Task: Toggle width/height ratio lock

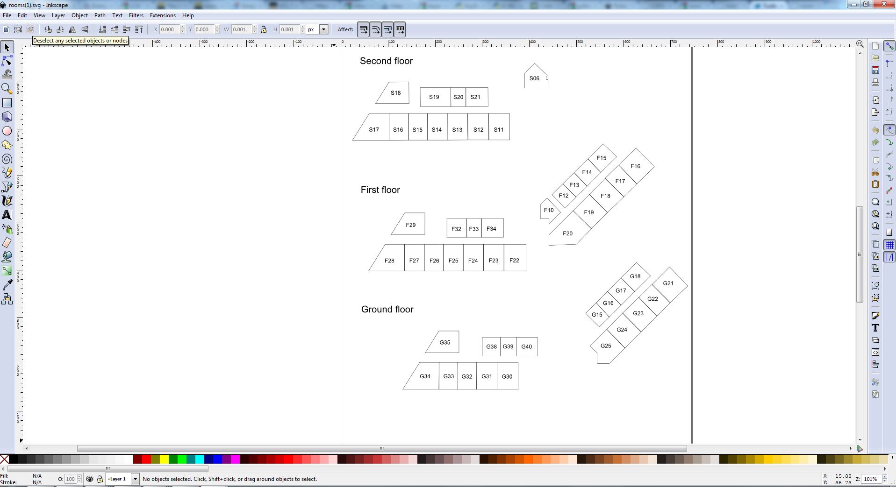Action: 264,29
